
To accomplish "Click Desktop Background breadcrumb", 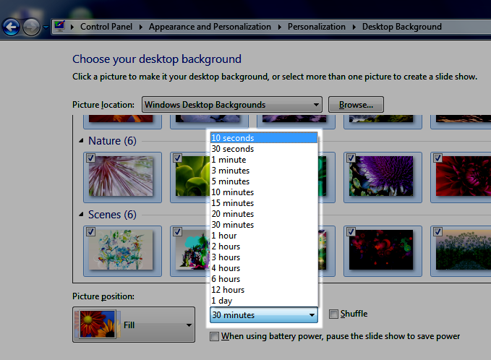I will tap(402, 27).
